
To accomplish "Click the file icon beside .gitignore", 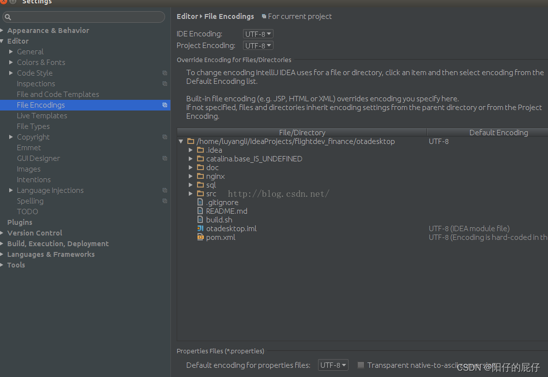I will (x=200, y=202).
